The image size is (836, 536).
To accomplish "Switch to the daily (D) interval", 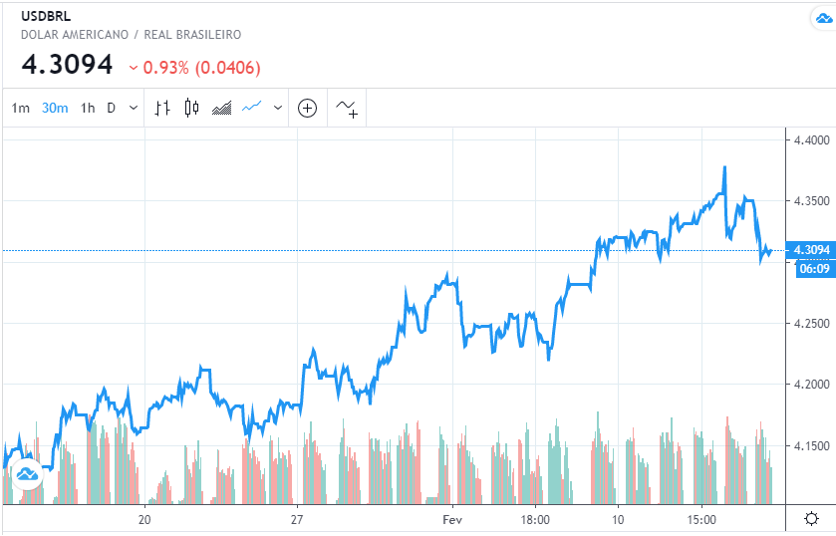I will coord(112,108).
